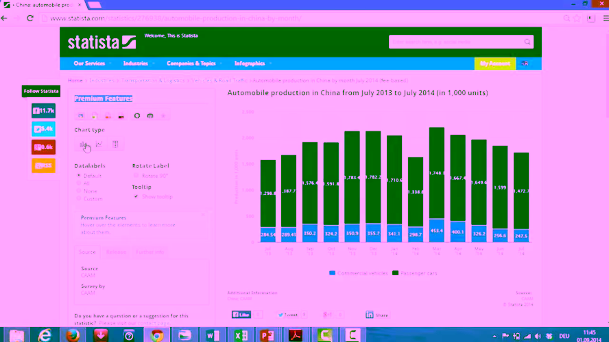The image size is (609, 342).
Task: Expand the Industries menu
Action: [139, 64]
